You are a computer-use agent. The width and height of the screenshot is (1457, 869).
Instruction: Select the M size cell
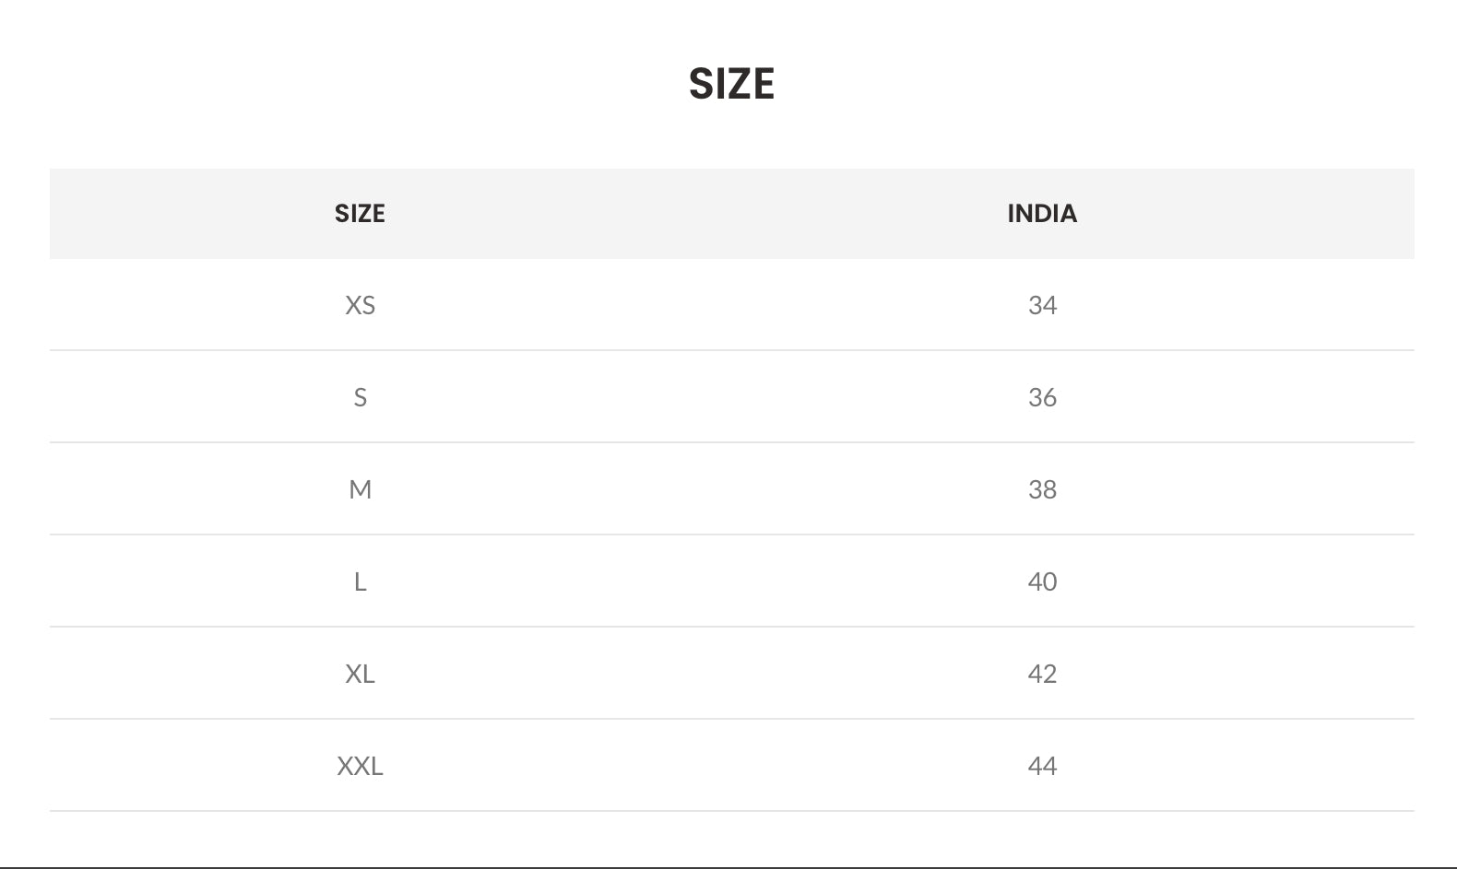coord(360,489)
